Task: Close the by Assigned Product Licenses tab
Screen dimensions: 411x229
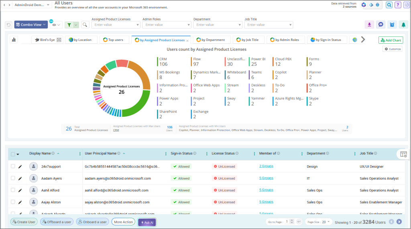Action: [187, 41]
